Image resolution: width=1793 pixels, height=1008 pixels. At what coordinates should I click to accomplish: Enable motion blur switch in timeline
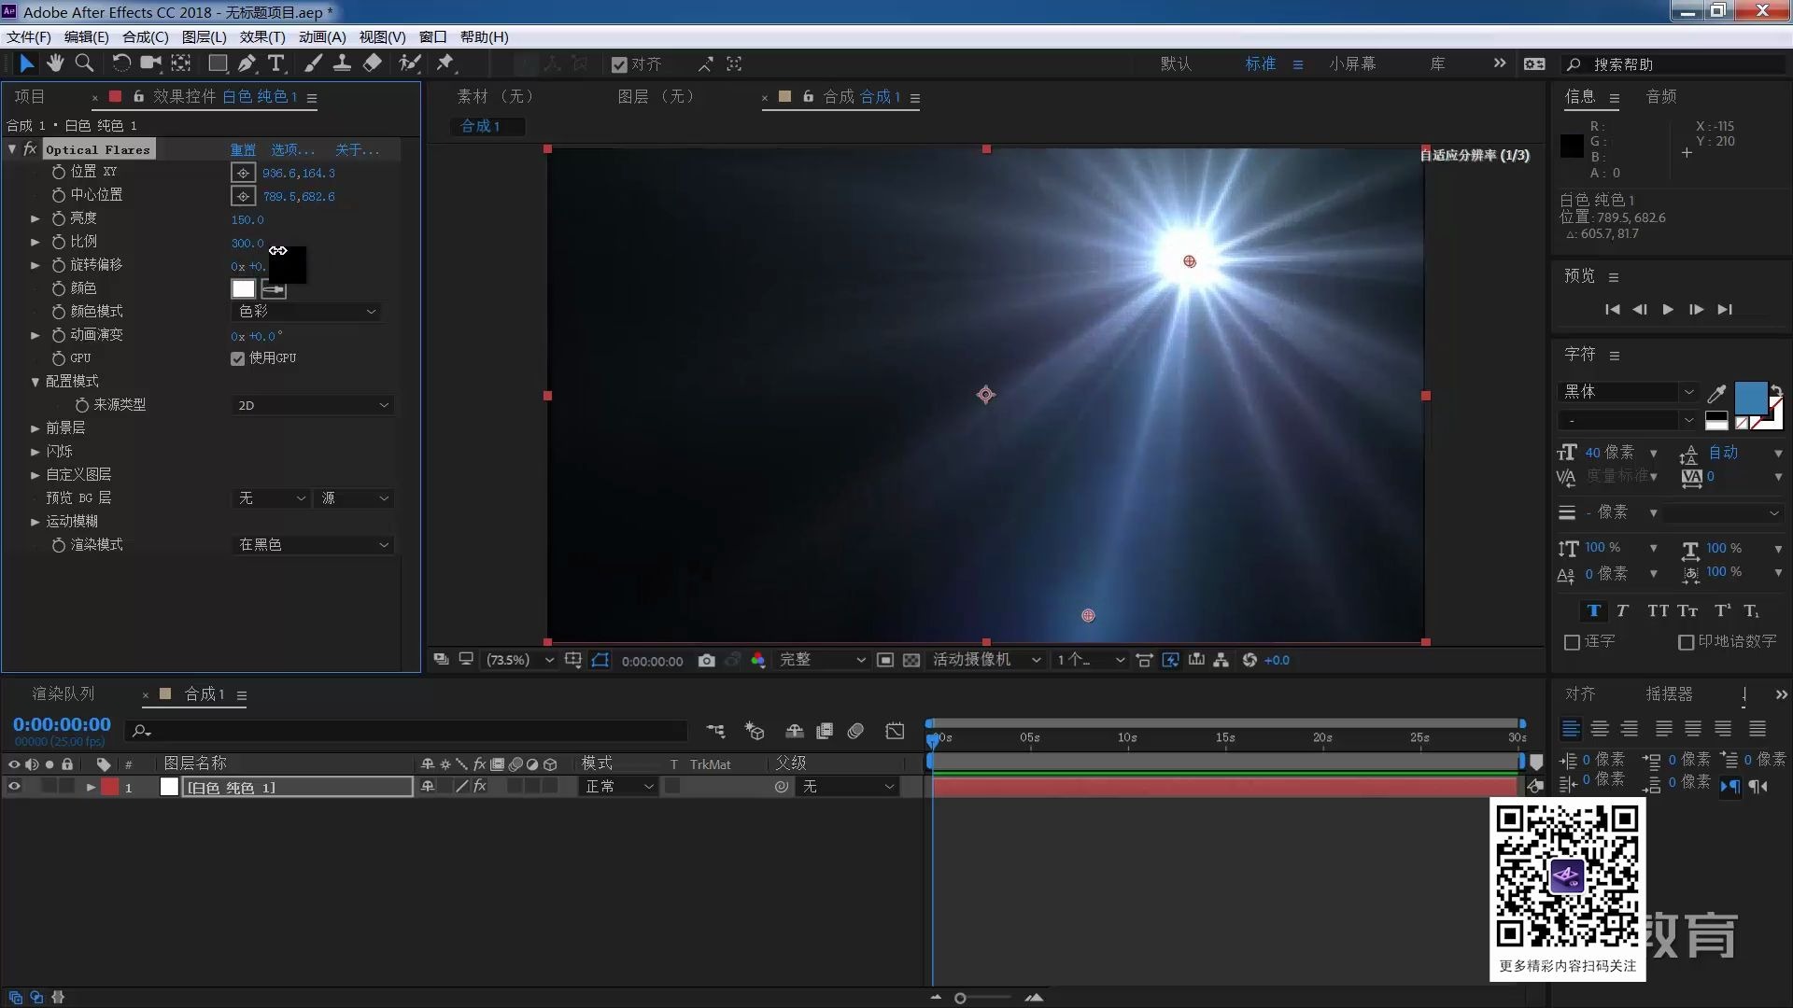855,731
